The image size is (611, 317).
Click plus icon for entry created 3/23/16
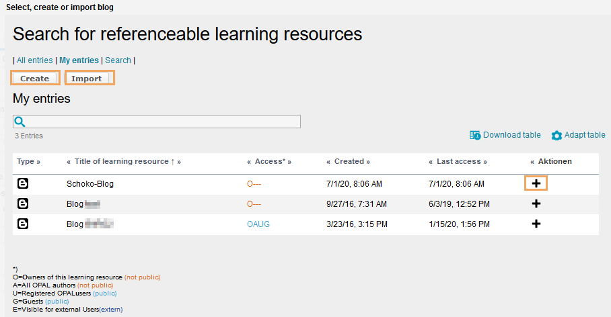(536, 224)
